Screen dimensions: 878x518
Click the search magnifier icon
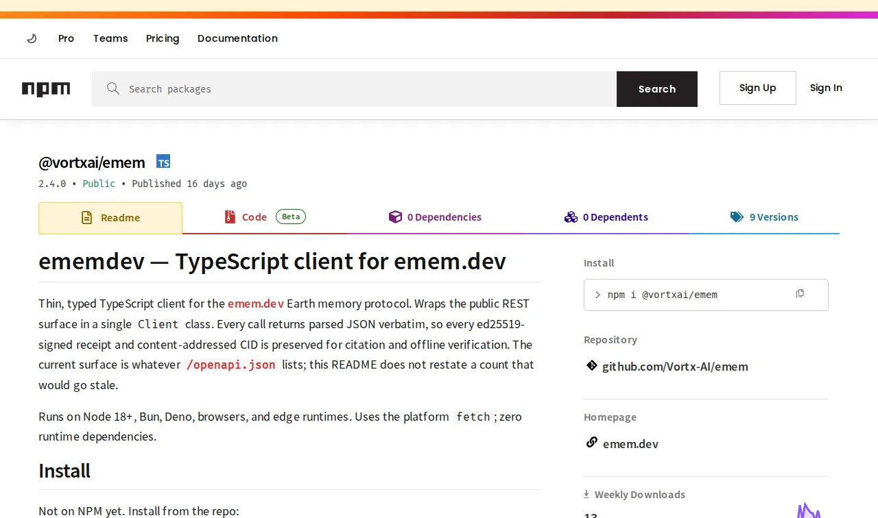pyautogui.click(x=113, y=88)
